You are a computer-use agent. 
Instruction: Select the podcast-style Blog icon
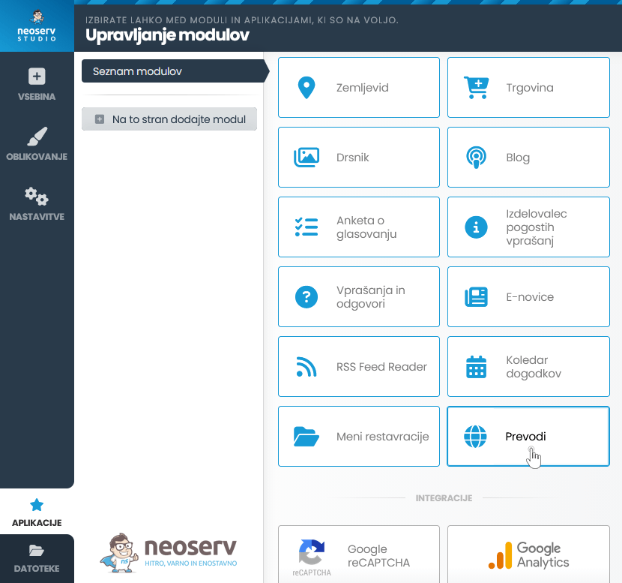pyautogui.click(x=476, y=158)
